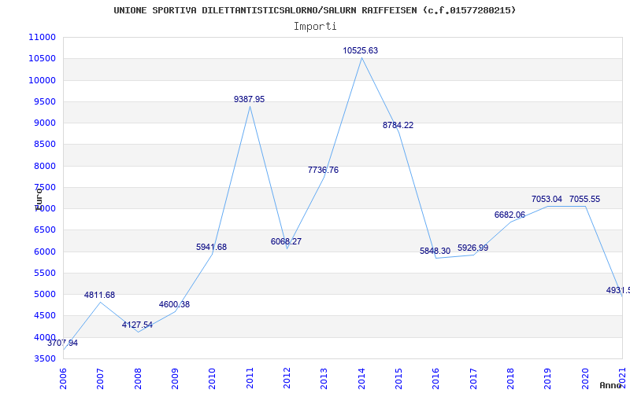Viewport: 630px width, 393px height.
Task: Click y-axis value 10000
Action: pos(42,80)
